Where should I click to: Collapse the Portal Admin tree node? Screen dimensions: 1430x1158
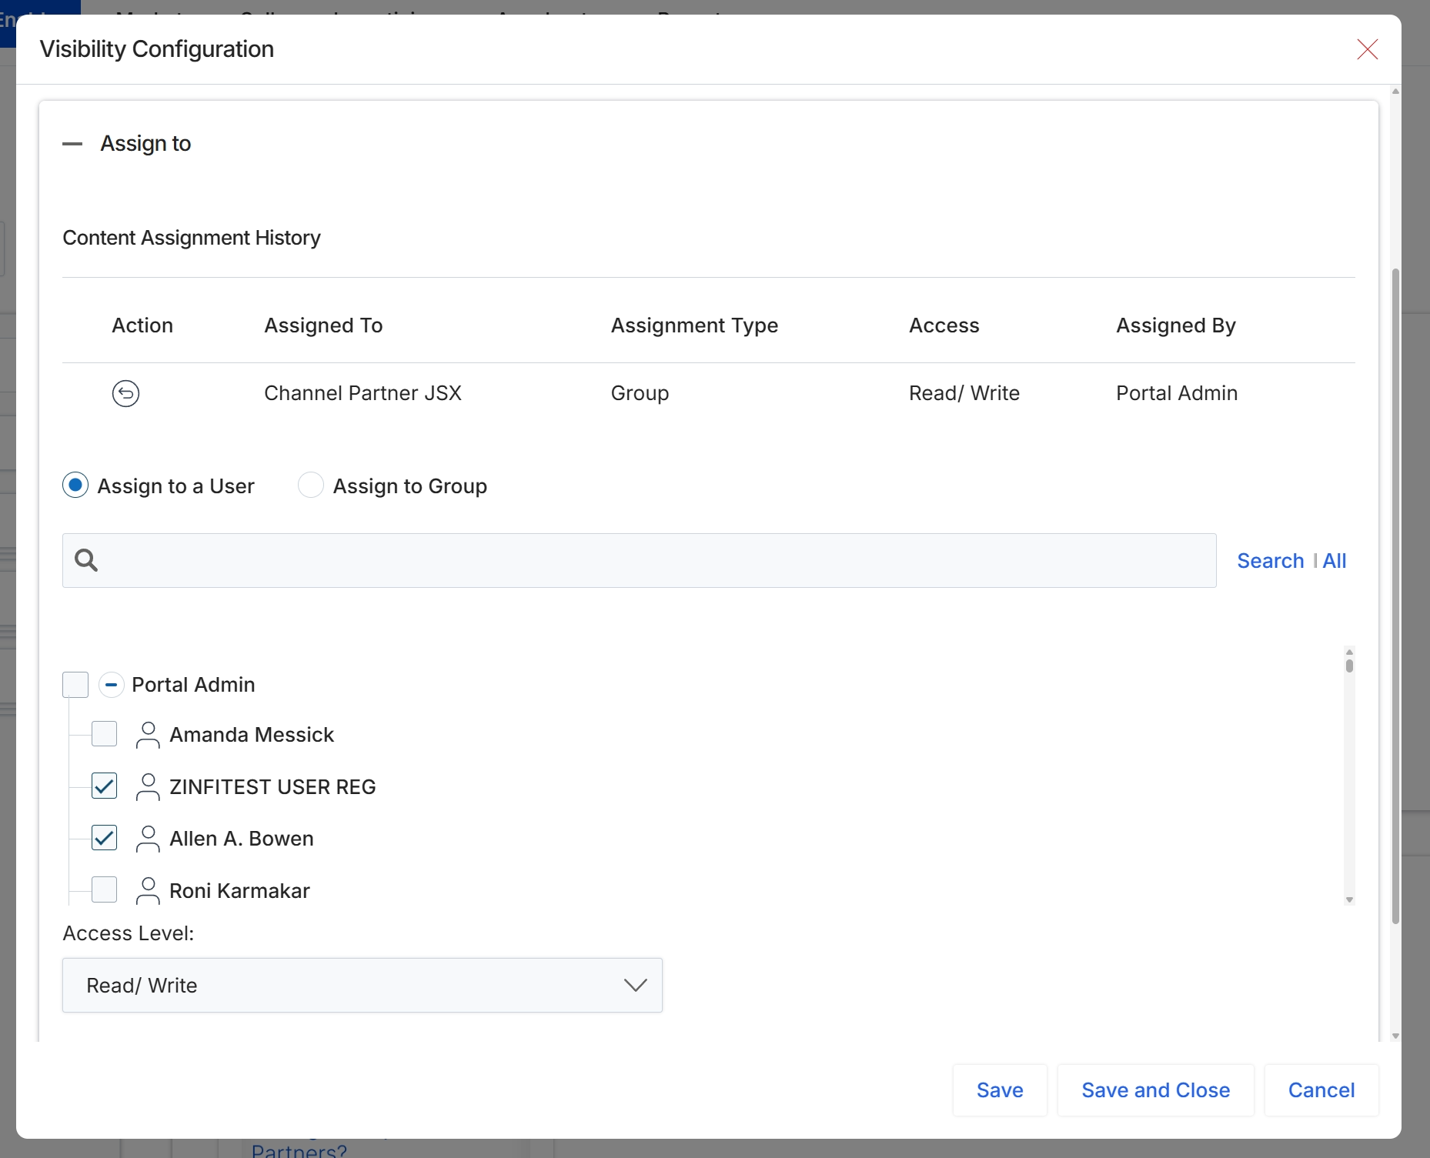click(x=112, y=685)
